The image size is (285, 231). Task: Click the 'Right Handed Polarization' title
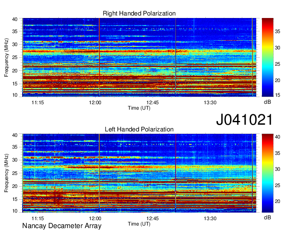coord(139,13)
